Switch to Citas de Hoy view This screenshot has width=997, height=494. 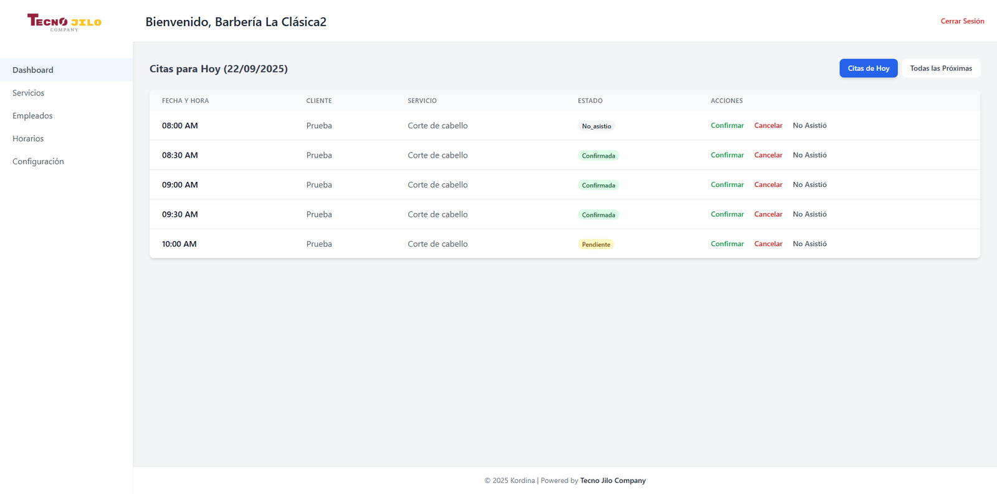(868, 69)
